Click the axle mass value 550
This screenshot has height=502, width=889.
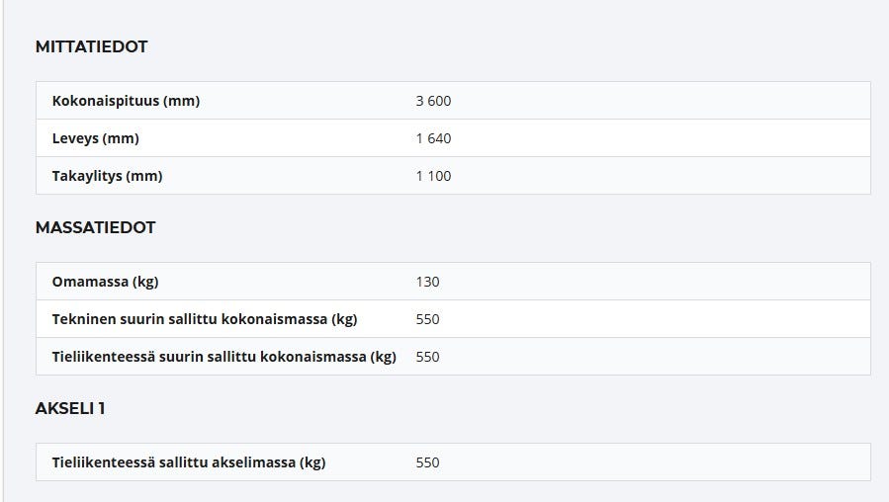[427, 462]
